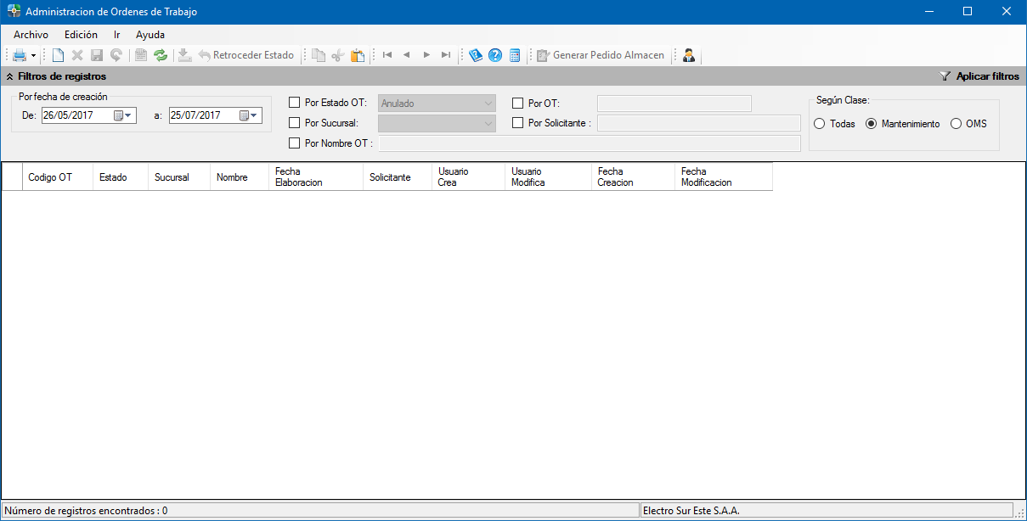Minimize the Administracion de Ordenes window
This screenshot has width=1027, height=521.
928,12
